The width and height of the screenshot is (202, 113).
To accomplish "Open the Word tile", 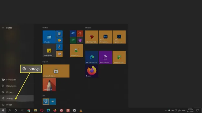I will (x=73, y=34).
